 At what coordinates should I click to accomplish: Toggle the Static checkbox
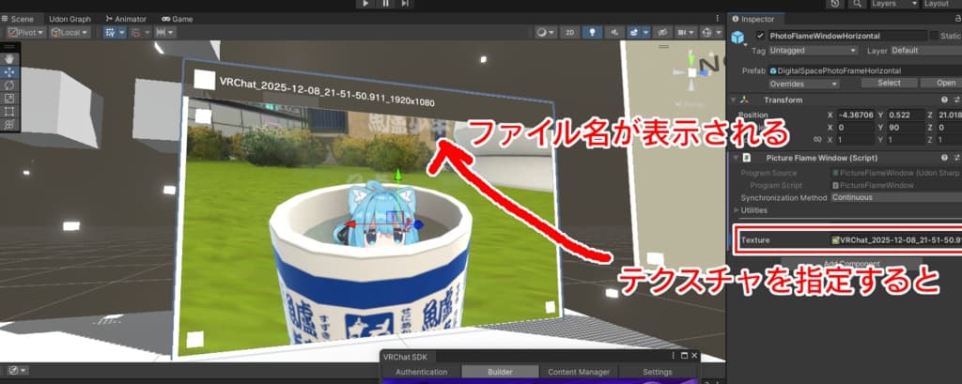pos(935,37)
